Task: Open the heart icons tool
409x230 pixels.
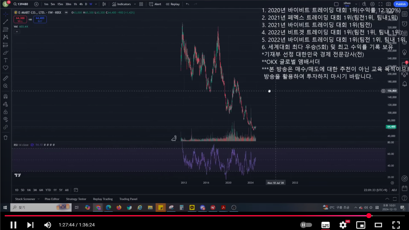Action: click(x=6, y=68)
